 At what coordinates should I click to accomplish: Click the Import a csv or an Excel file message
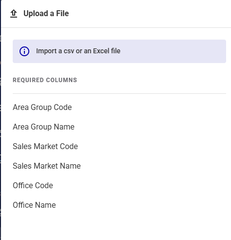(78, 51)
